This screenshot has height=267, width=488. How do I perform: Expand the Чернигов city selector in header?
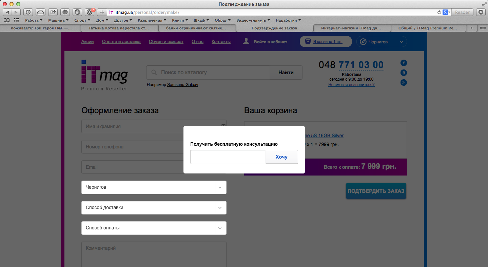tap(381, 42)
